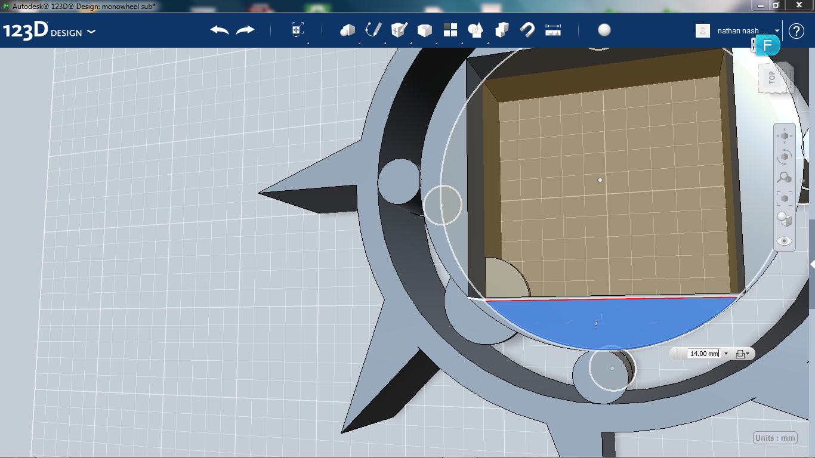
Task: Open the 123D Design application menu
Action: (49, 31)
